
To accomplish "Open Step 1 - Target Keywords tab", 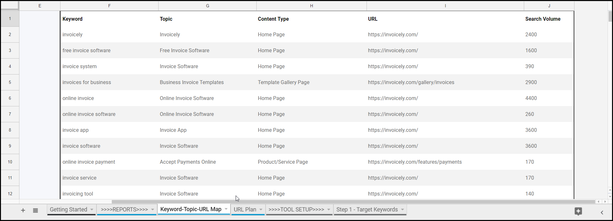I will click(x=367, y=210).
